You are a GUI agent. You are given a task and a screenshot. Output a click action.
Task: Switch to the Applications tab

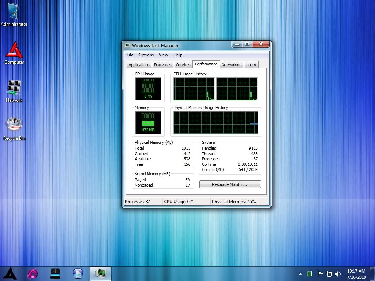(139, 65)
